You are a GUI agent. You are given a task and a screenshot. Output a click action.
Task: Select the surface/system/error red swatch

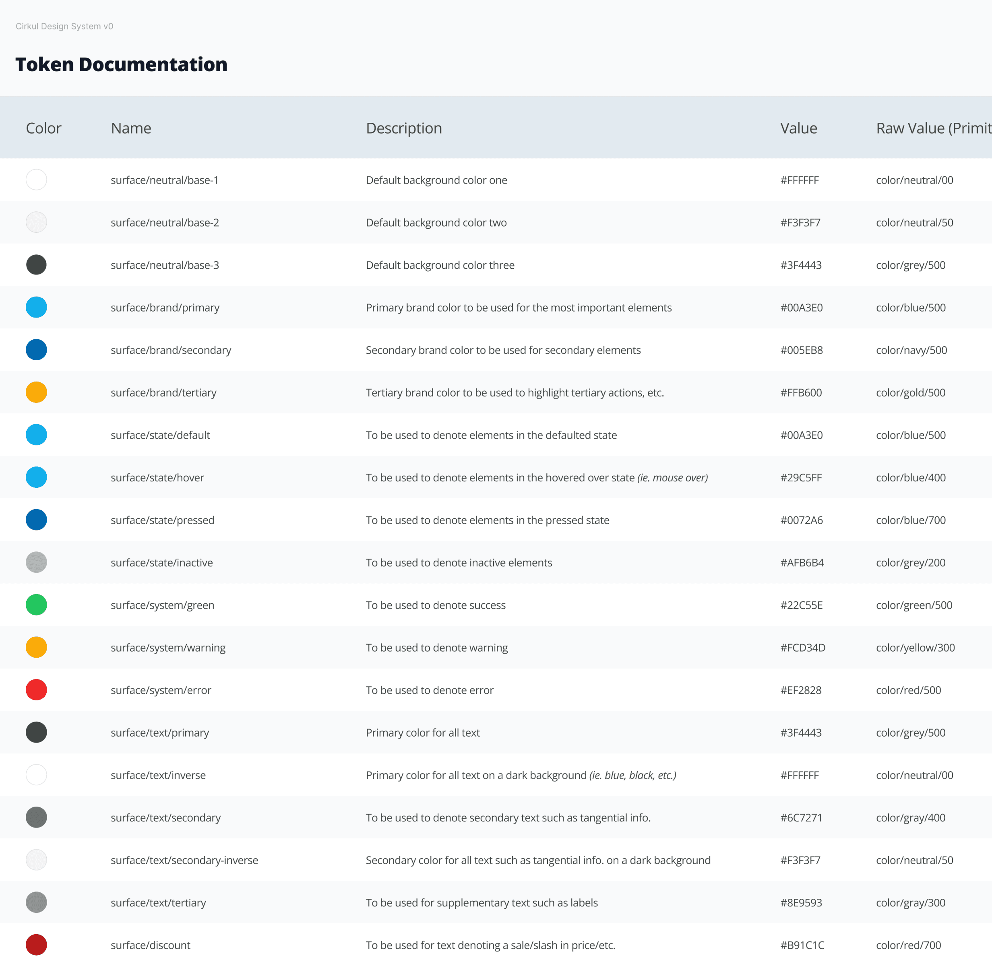click(36, 690)
